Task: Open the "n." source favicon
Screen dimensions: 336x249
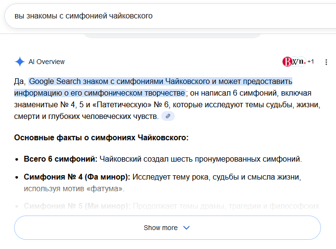Action: point(302,62)
